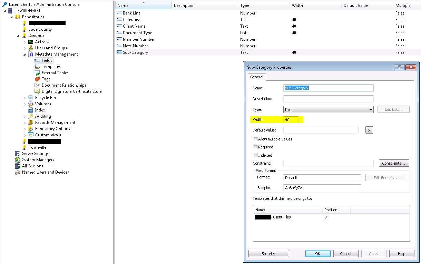Confirm the dialog with OK button
The image size is (421, 264).
(318, 254)
